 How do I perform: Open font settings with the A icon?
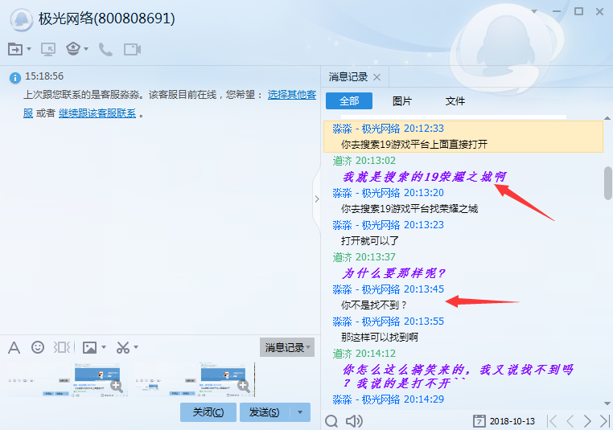click(14, 347)
